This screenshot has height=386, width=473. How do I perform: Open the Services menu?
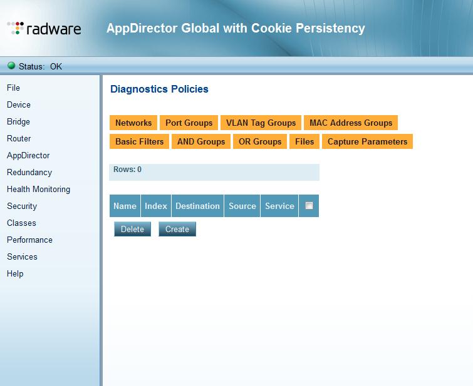tap(22, 256)
